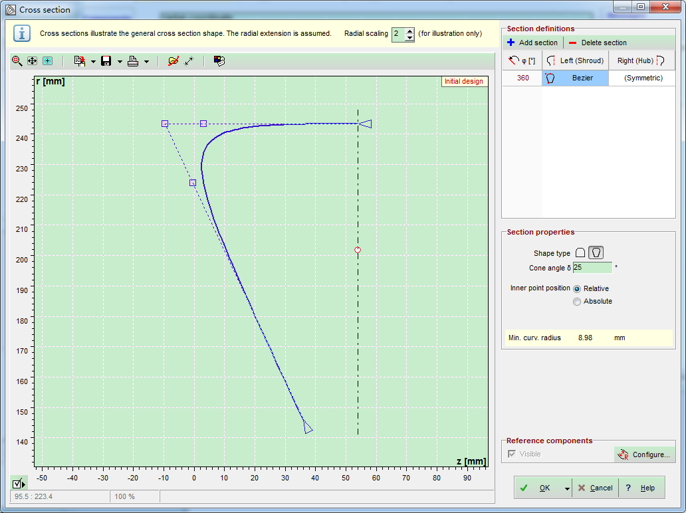This screenshot has height=513, width=686.
Task: Select the pan/move view tool
Action: (x=33, y=60)
